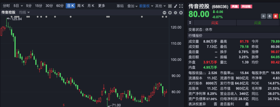Image resolution: width=280 pixels, height=107 pixels.
Task: Click the 最低 value 79.18
Action: click(244, 47)
